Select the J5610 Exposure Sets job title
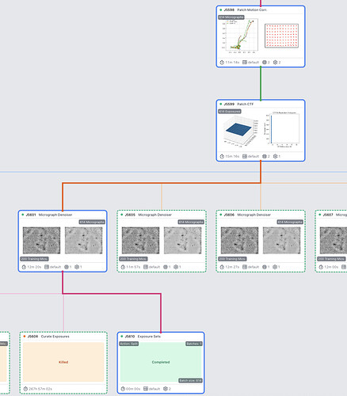Viewport: 347px width, 396px height. (143, 337)
